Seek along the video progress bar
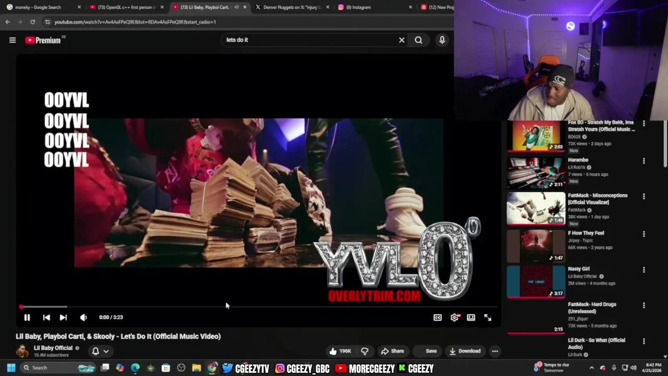The image size is (668, 376). pos(258,307)
